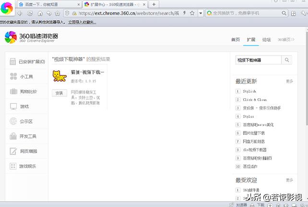This screenshot has width=308, height=207.
Task: Open Stylus in recent updates list
Action: point(249,116)
